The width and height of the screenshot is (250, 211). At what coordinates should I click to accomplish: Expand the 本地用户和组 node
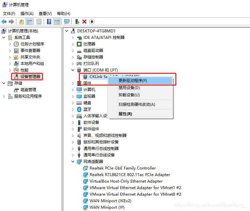coord(10,64)
